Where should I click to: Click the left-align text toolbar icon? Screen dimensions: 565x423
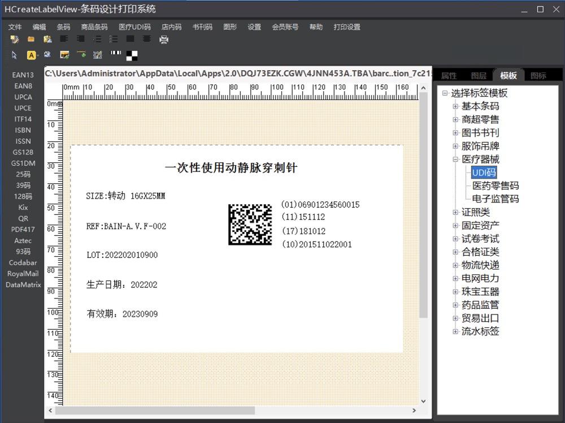click(64, 38)
